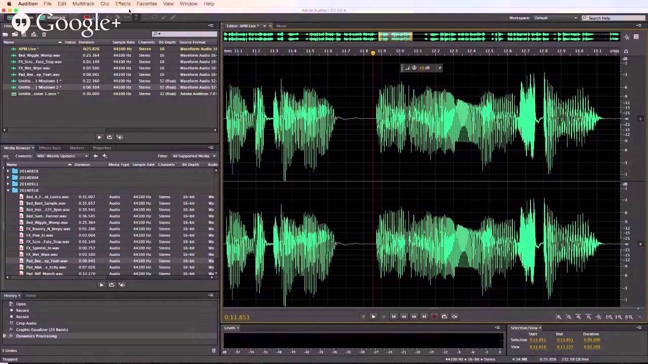This screenshot has width=648, height=364.
Task: Zoom out full on both axes
Action: pos(598,317)
